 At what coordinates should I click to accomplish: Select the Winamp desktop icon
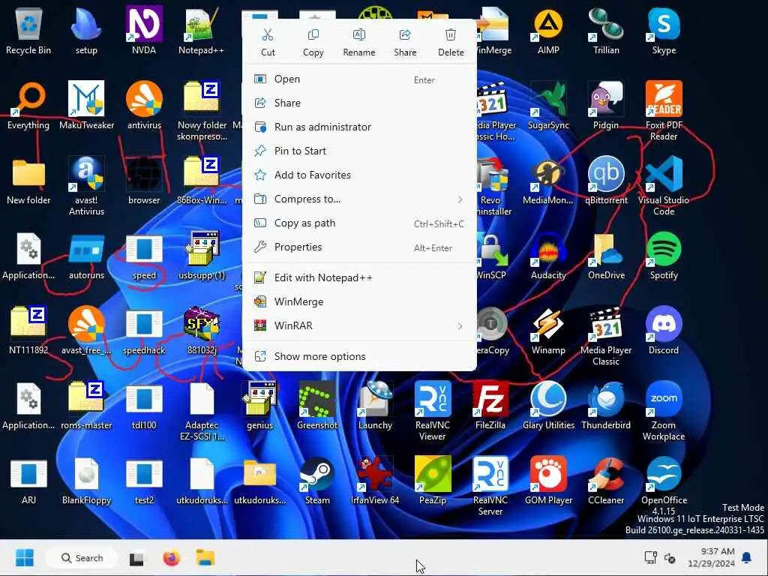click(x=548, y=331)
